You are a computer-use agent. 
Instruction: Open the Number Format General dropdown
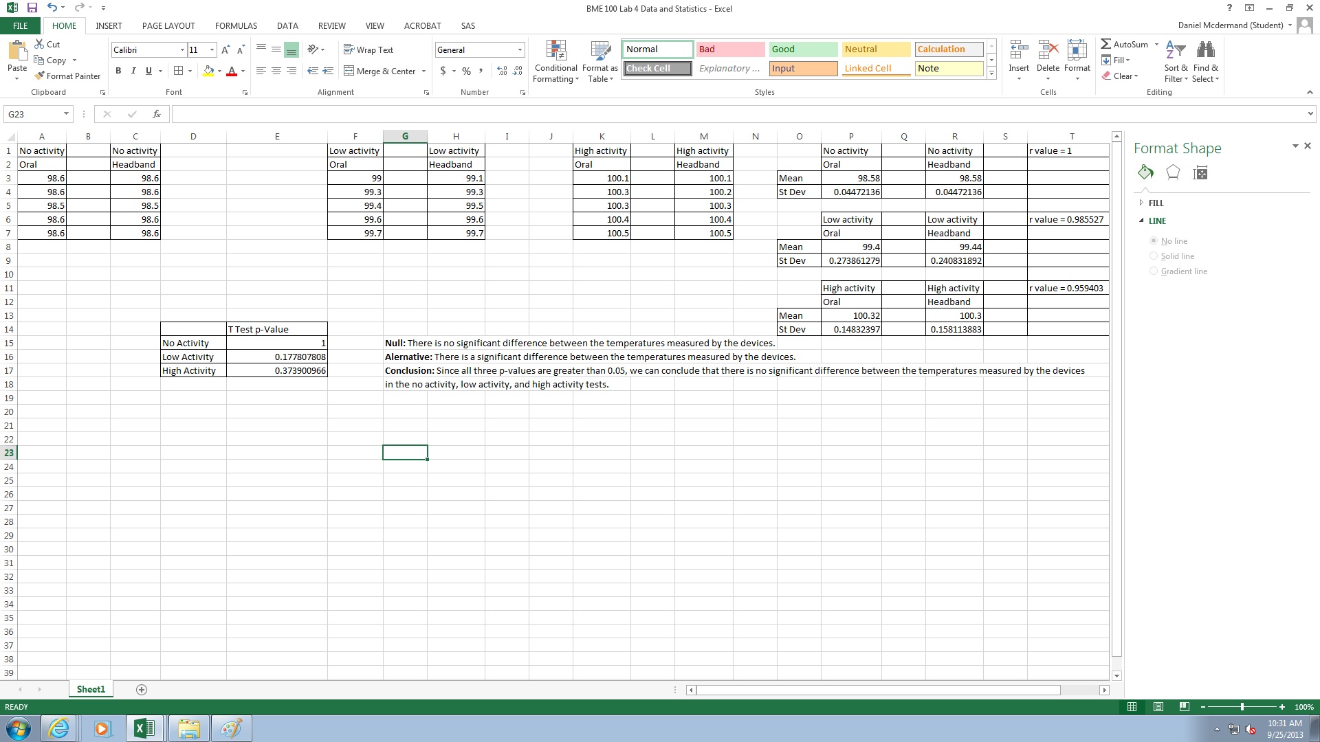(520, 50)
